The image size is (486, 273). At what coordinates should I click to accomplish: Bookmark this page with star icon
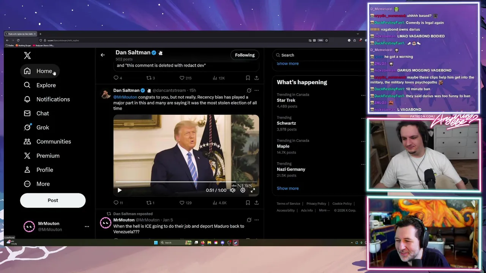(x=326, y=40)
